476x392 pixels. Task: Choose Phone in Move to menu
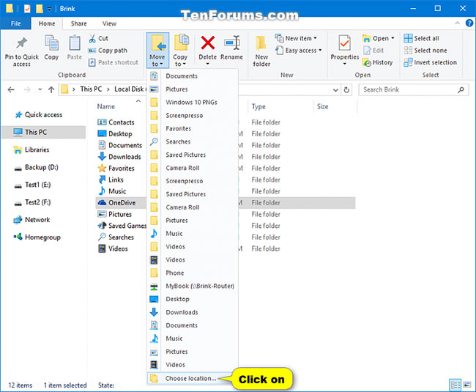tap(192, 273)
